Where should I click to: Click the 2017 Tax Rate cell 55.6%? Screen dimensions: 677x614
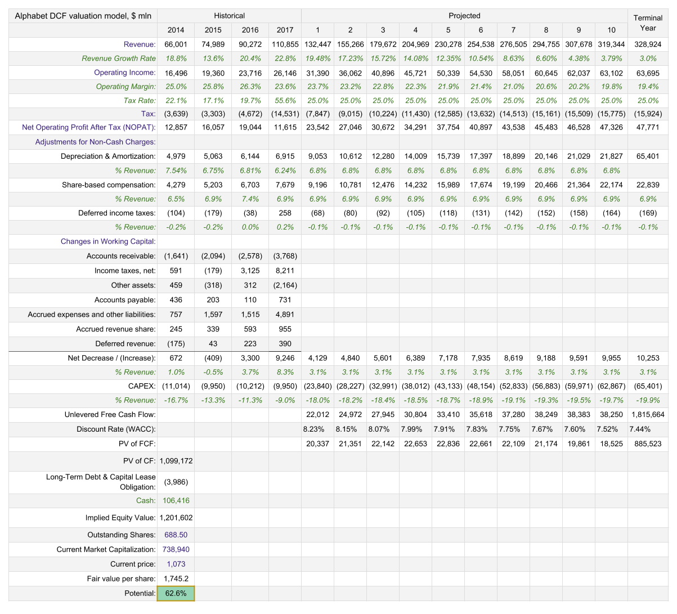(x=285, y=100)
